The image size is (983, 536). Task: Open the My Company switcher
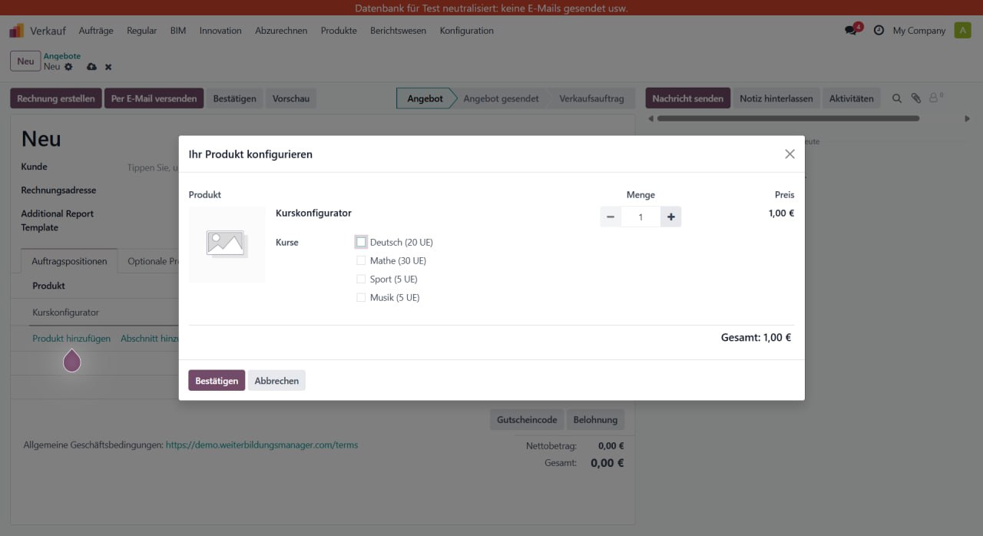coord(918,31)
